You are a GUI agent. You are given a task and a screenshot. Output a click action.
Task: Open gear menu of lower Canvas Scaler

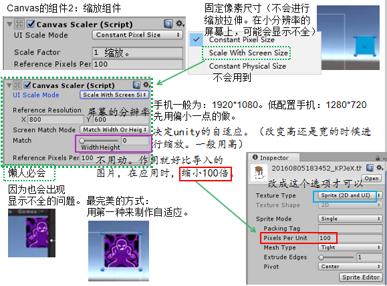[146, 85]
